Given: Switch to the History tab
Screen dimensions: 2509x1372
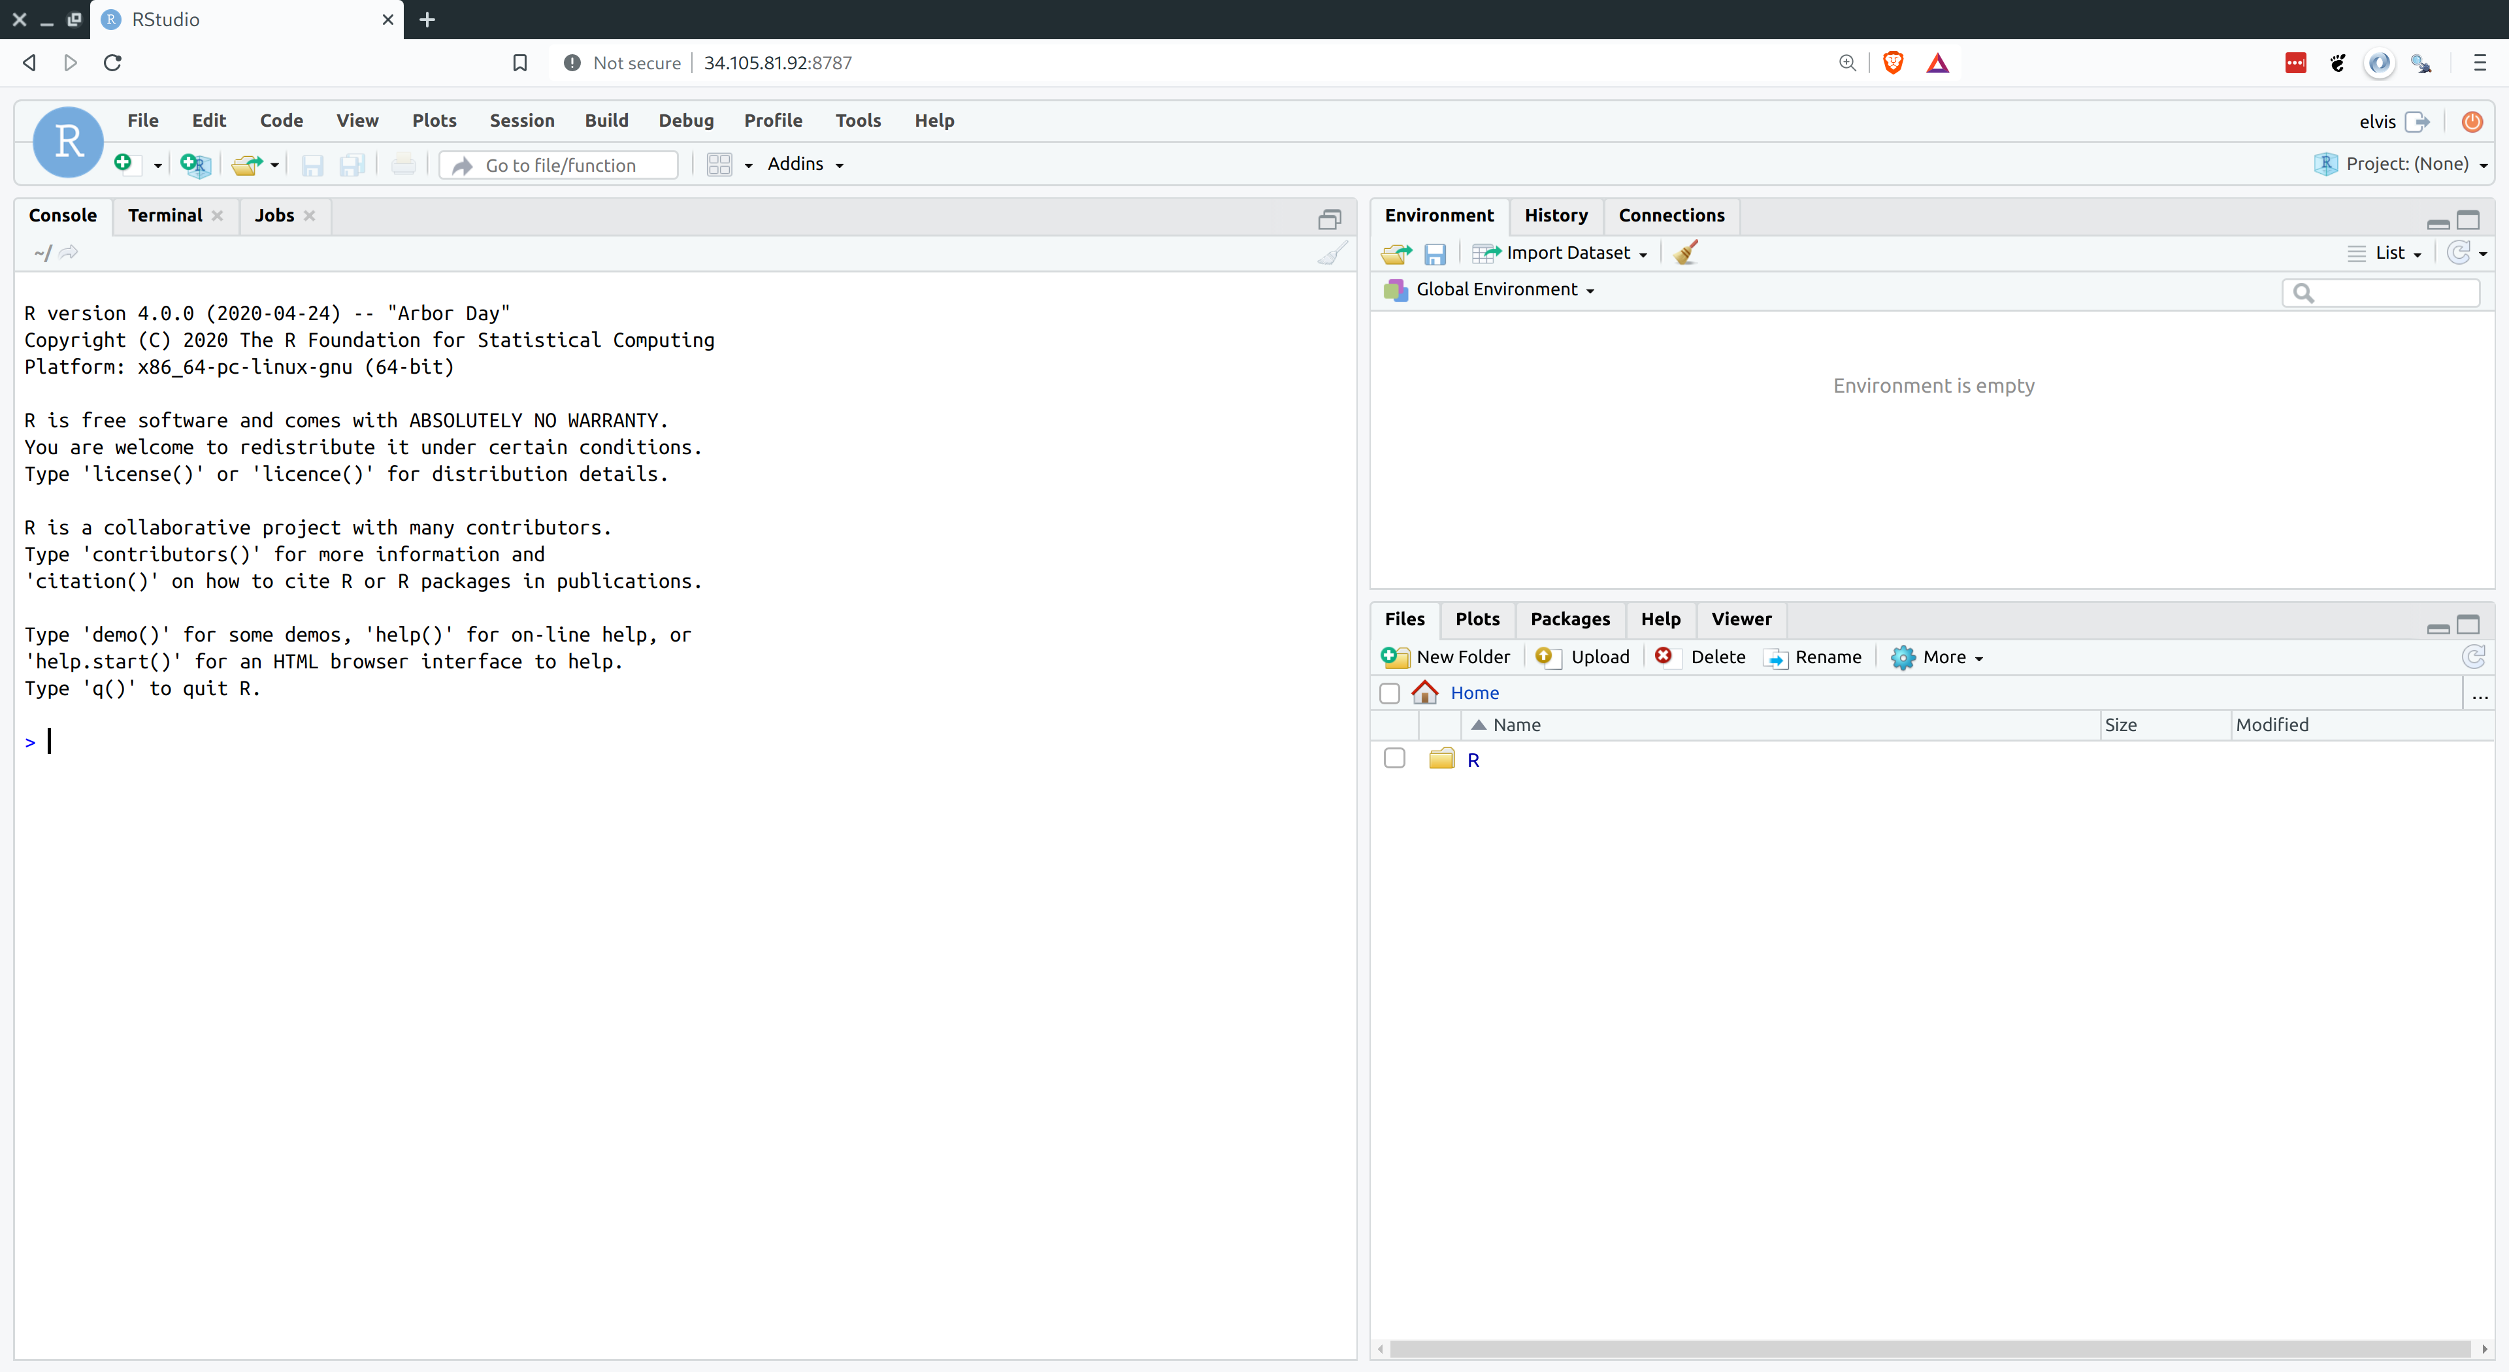Looking at the screenshot, I should (1556, 215).
